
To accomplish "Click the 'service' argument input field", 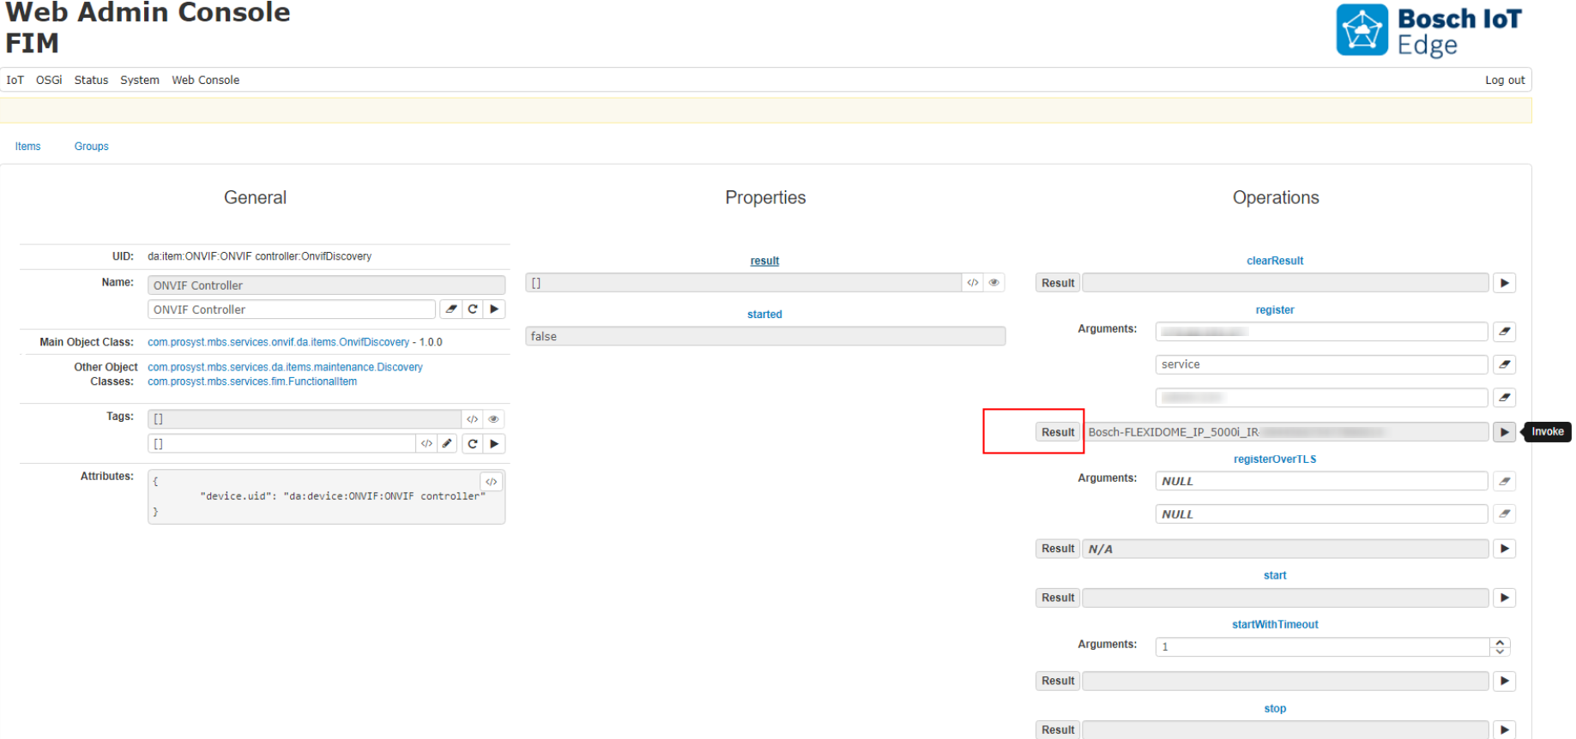I will (x=1320, y=364).
